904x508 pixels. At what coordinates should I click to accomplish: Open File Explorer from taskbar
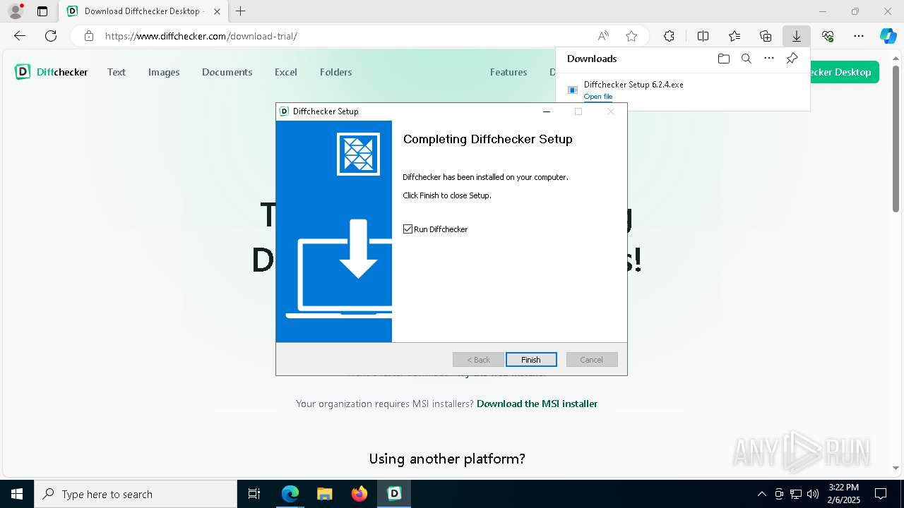pyautogui.click(x=324, y=494)
